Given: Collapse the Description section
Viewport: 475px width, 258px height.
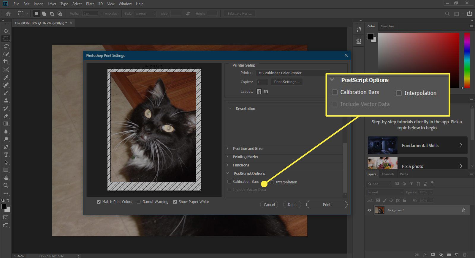Looking at the screenshot, I should coord(230,108).
